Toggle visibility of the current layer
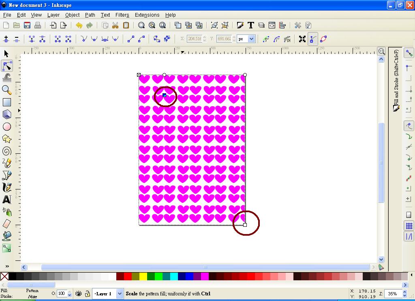This screenshot has height=301, width=415. (x=78, y=293)
